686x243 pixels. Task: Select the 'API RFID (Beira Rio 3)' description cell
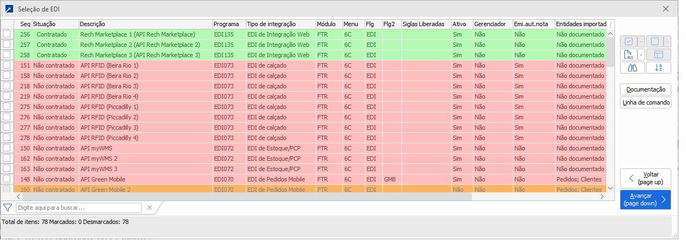pos(146,86)
